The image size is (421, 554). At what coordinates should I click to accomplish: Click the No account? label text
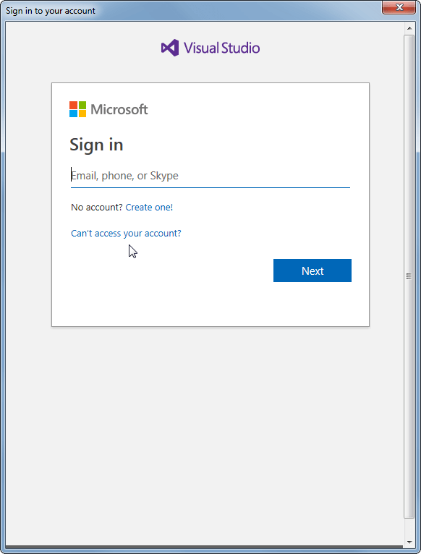[96, 207]
